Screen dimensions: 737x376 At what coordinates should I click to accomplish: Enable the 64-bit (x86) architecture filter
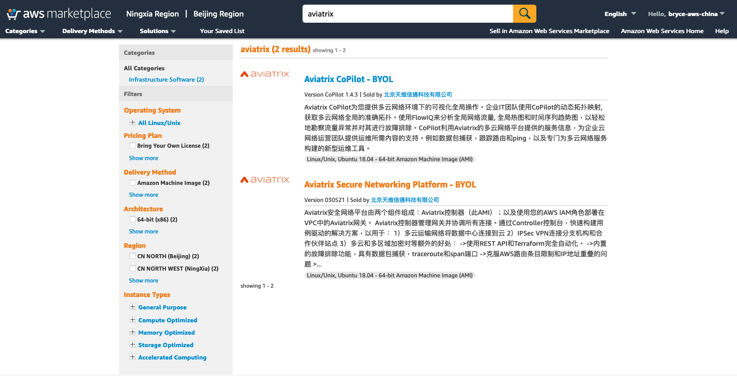132,219
